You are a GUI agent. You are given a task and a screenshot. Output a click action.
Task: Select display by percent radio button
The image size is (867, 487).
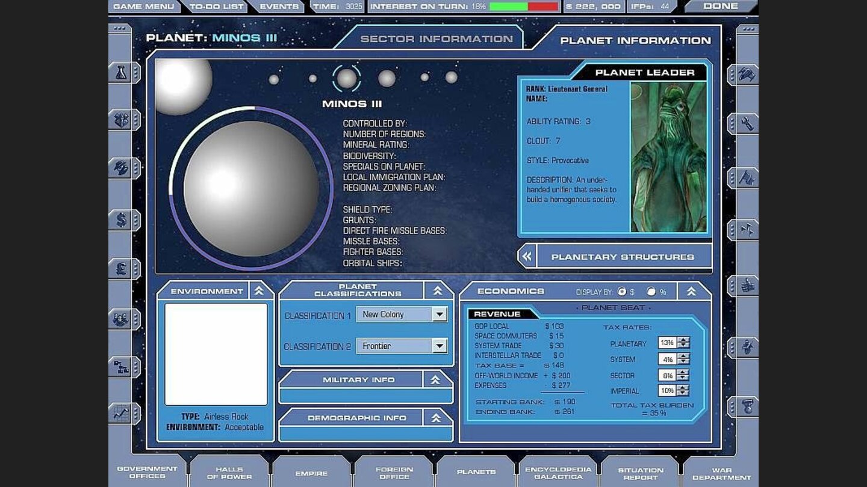(x=651, y=292)
